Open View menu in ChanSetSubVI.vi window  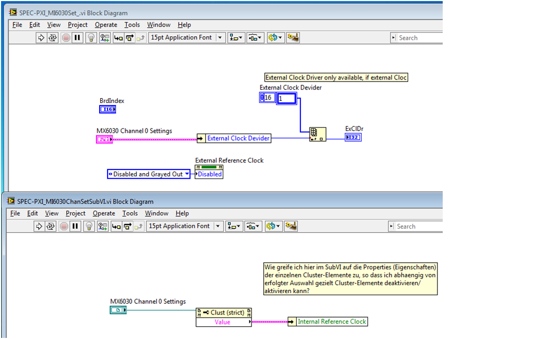click(x=52, y=213)
